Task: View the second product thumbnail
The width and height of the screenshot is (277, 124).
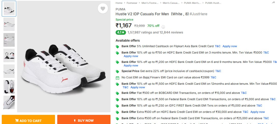Action: pyautogui.click(x=9, y=24)
